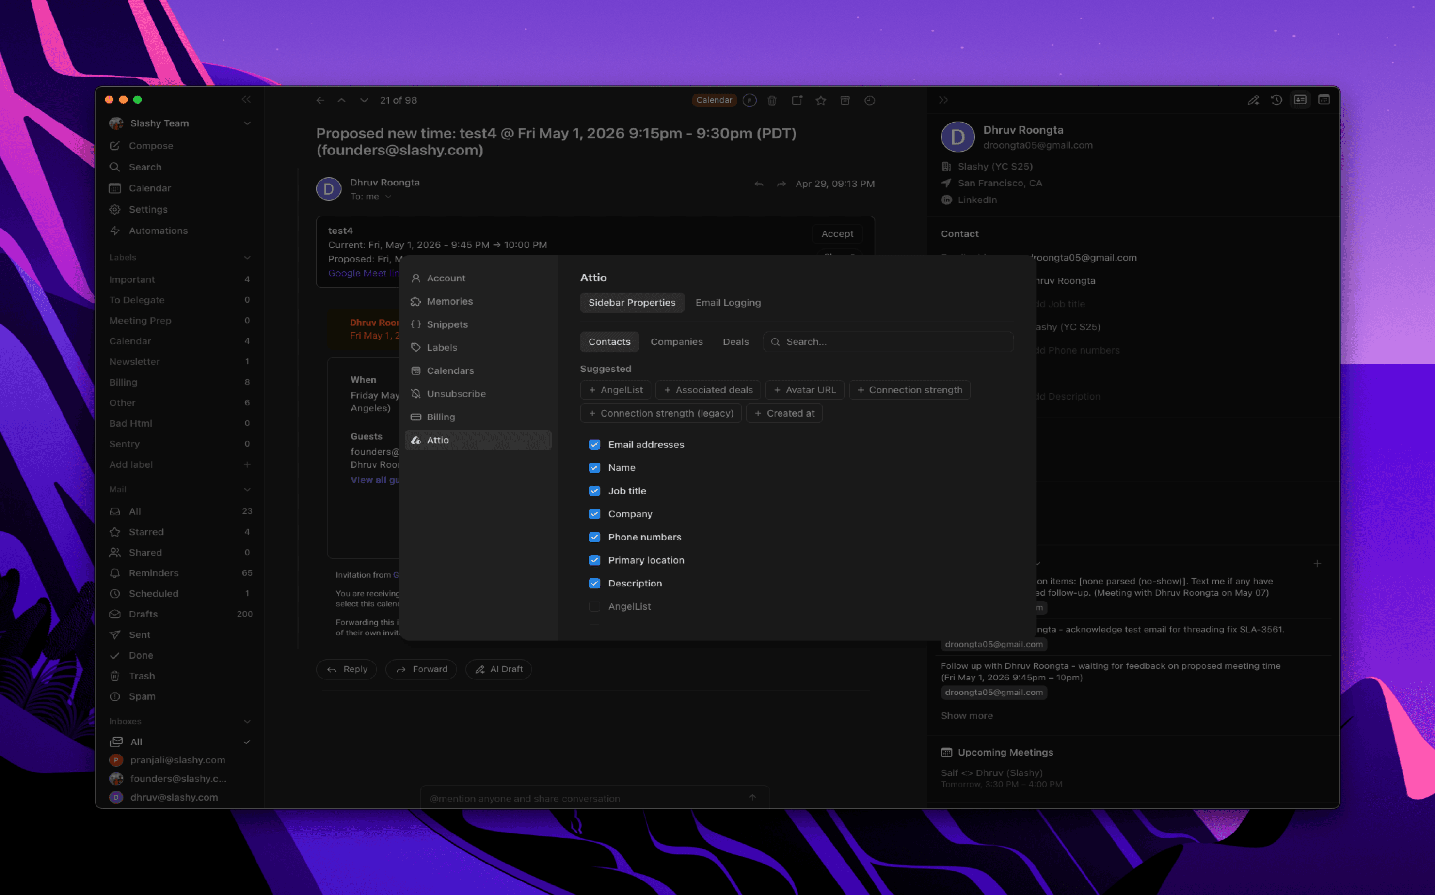
Task: Open the Starred mail folder
Action: [x=146, y=532]
